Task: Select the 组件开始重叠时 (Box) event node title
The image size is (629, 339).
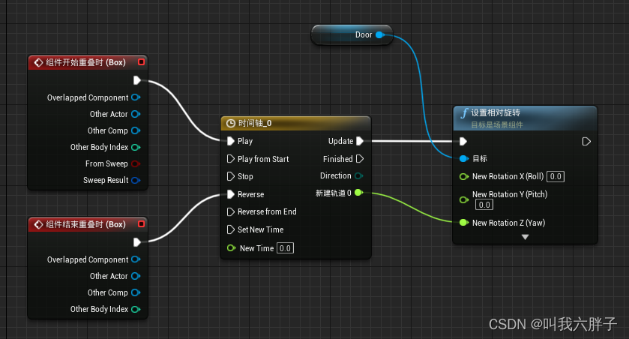Action: pyautogui.click(x=85, y=62)
